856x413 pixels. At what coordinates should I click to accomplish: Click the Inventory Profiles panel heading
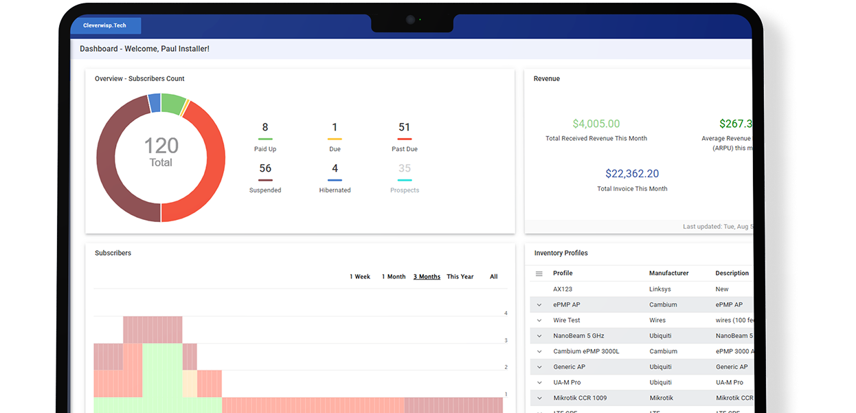561,254
